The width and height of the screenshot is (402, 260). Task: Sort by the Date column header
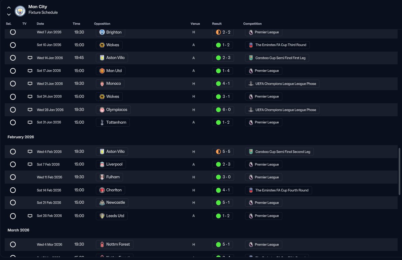[40, 23]
